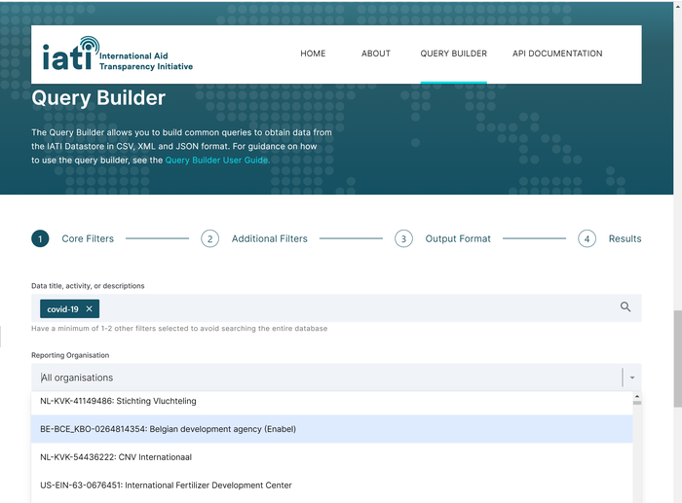Viewport: 682px width, 503px height.
Task: Open the HOME menu item
Action: coord(313,54)
